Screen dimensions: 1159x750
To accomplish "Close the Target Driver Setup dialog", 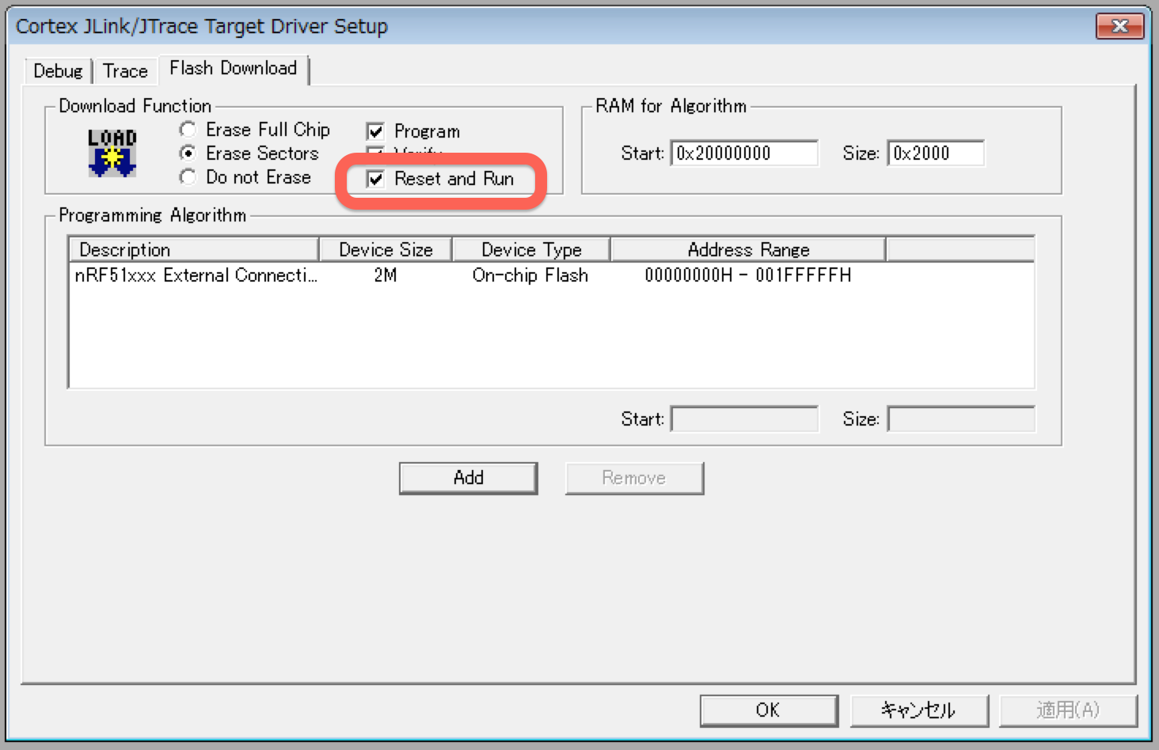I will [x=1119, y=26].
